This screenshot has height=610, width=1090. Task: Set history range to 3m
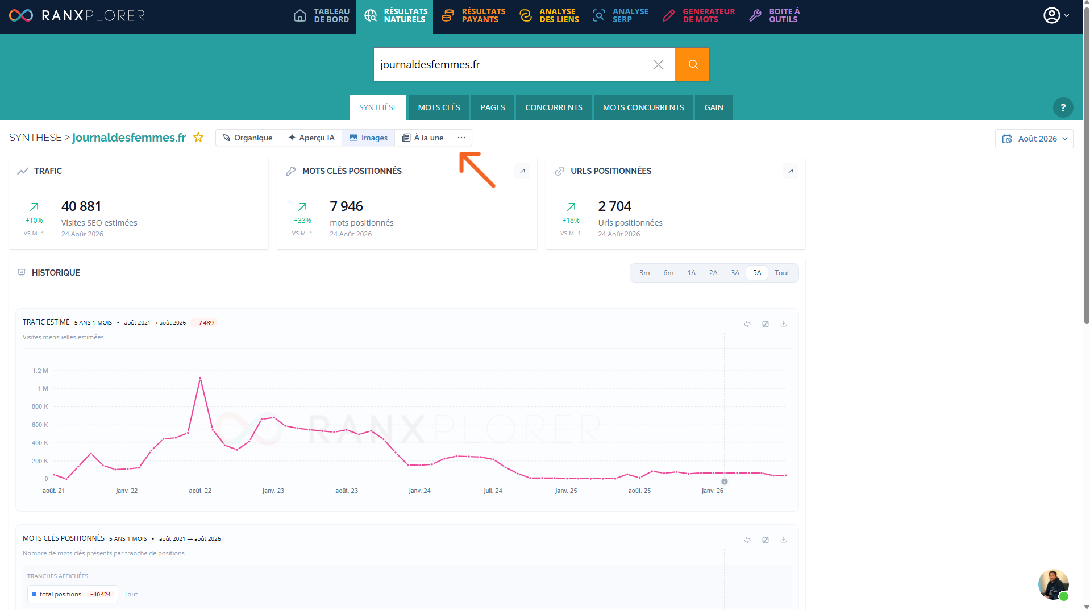[644, 273]
